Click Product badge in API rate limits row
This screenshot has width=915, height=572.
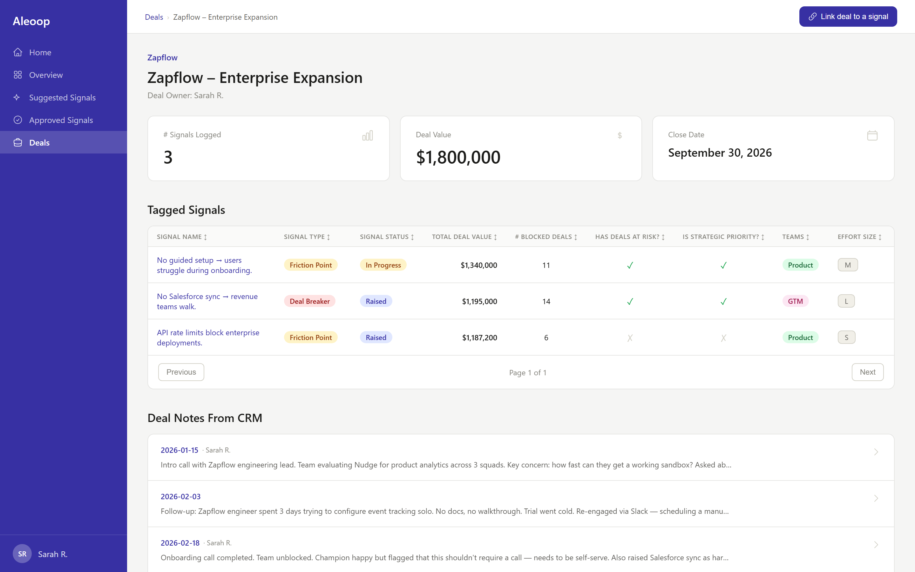point(800,337)
